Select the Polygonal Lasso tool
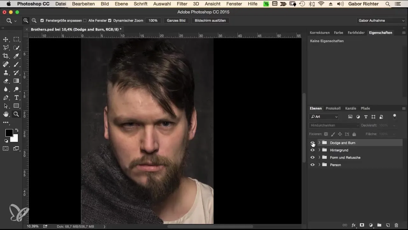 click(6, 48)
